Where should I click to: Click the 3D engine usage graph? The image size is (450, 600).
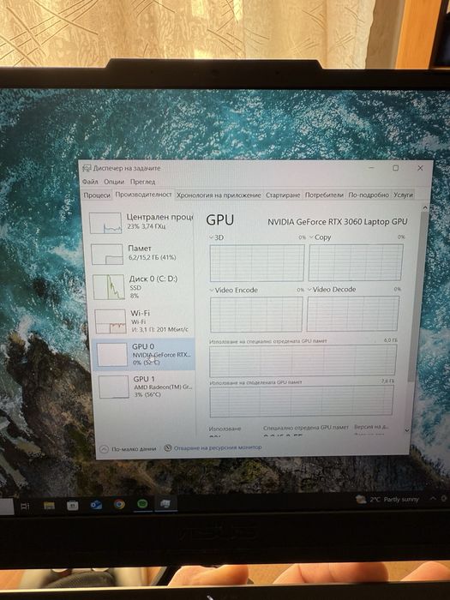(x=257, y=263)
